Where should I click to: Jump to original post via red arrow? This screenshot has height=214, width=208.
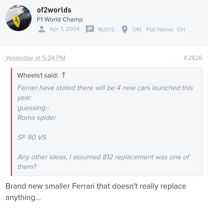[64, 75]
